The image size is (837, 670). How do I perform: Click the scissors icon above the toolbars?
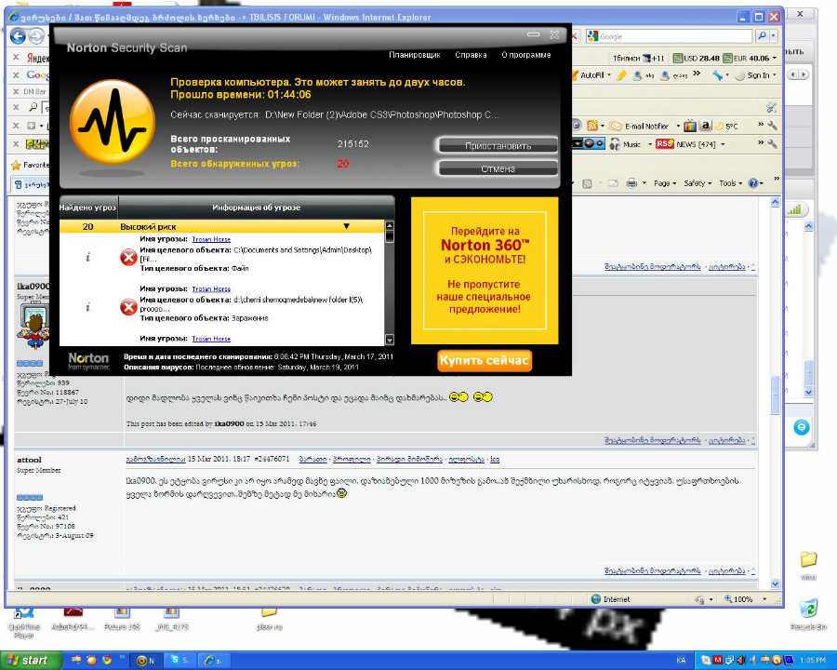click(771, 108)
